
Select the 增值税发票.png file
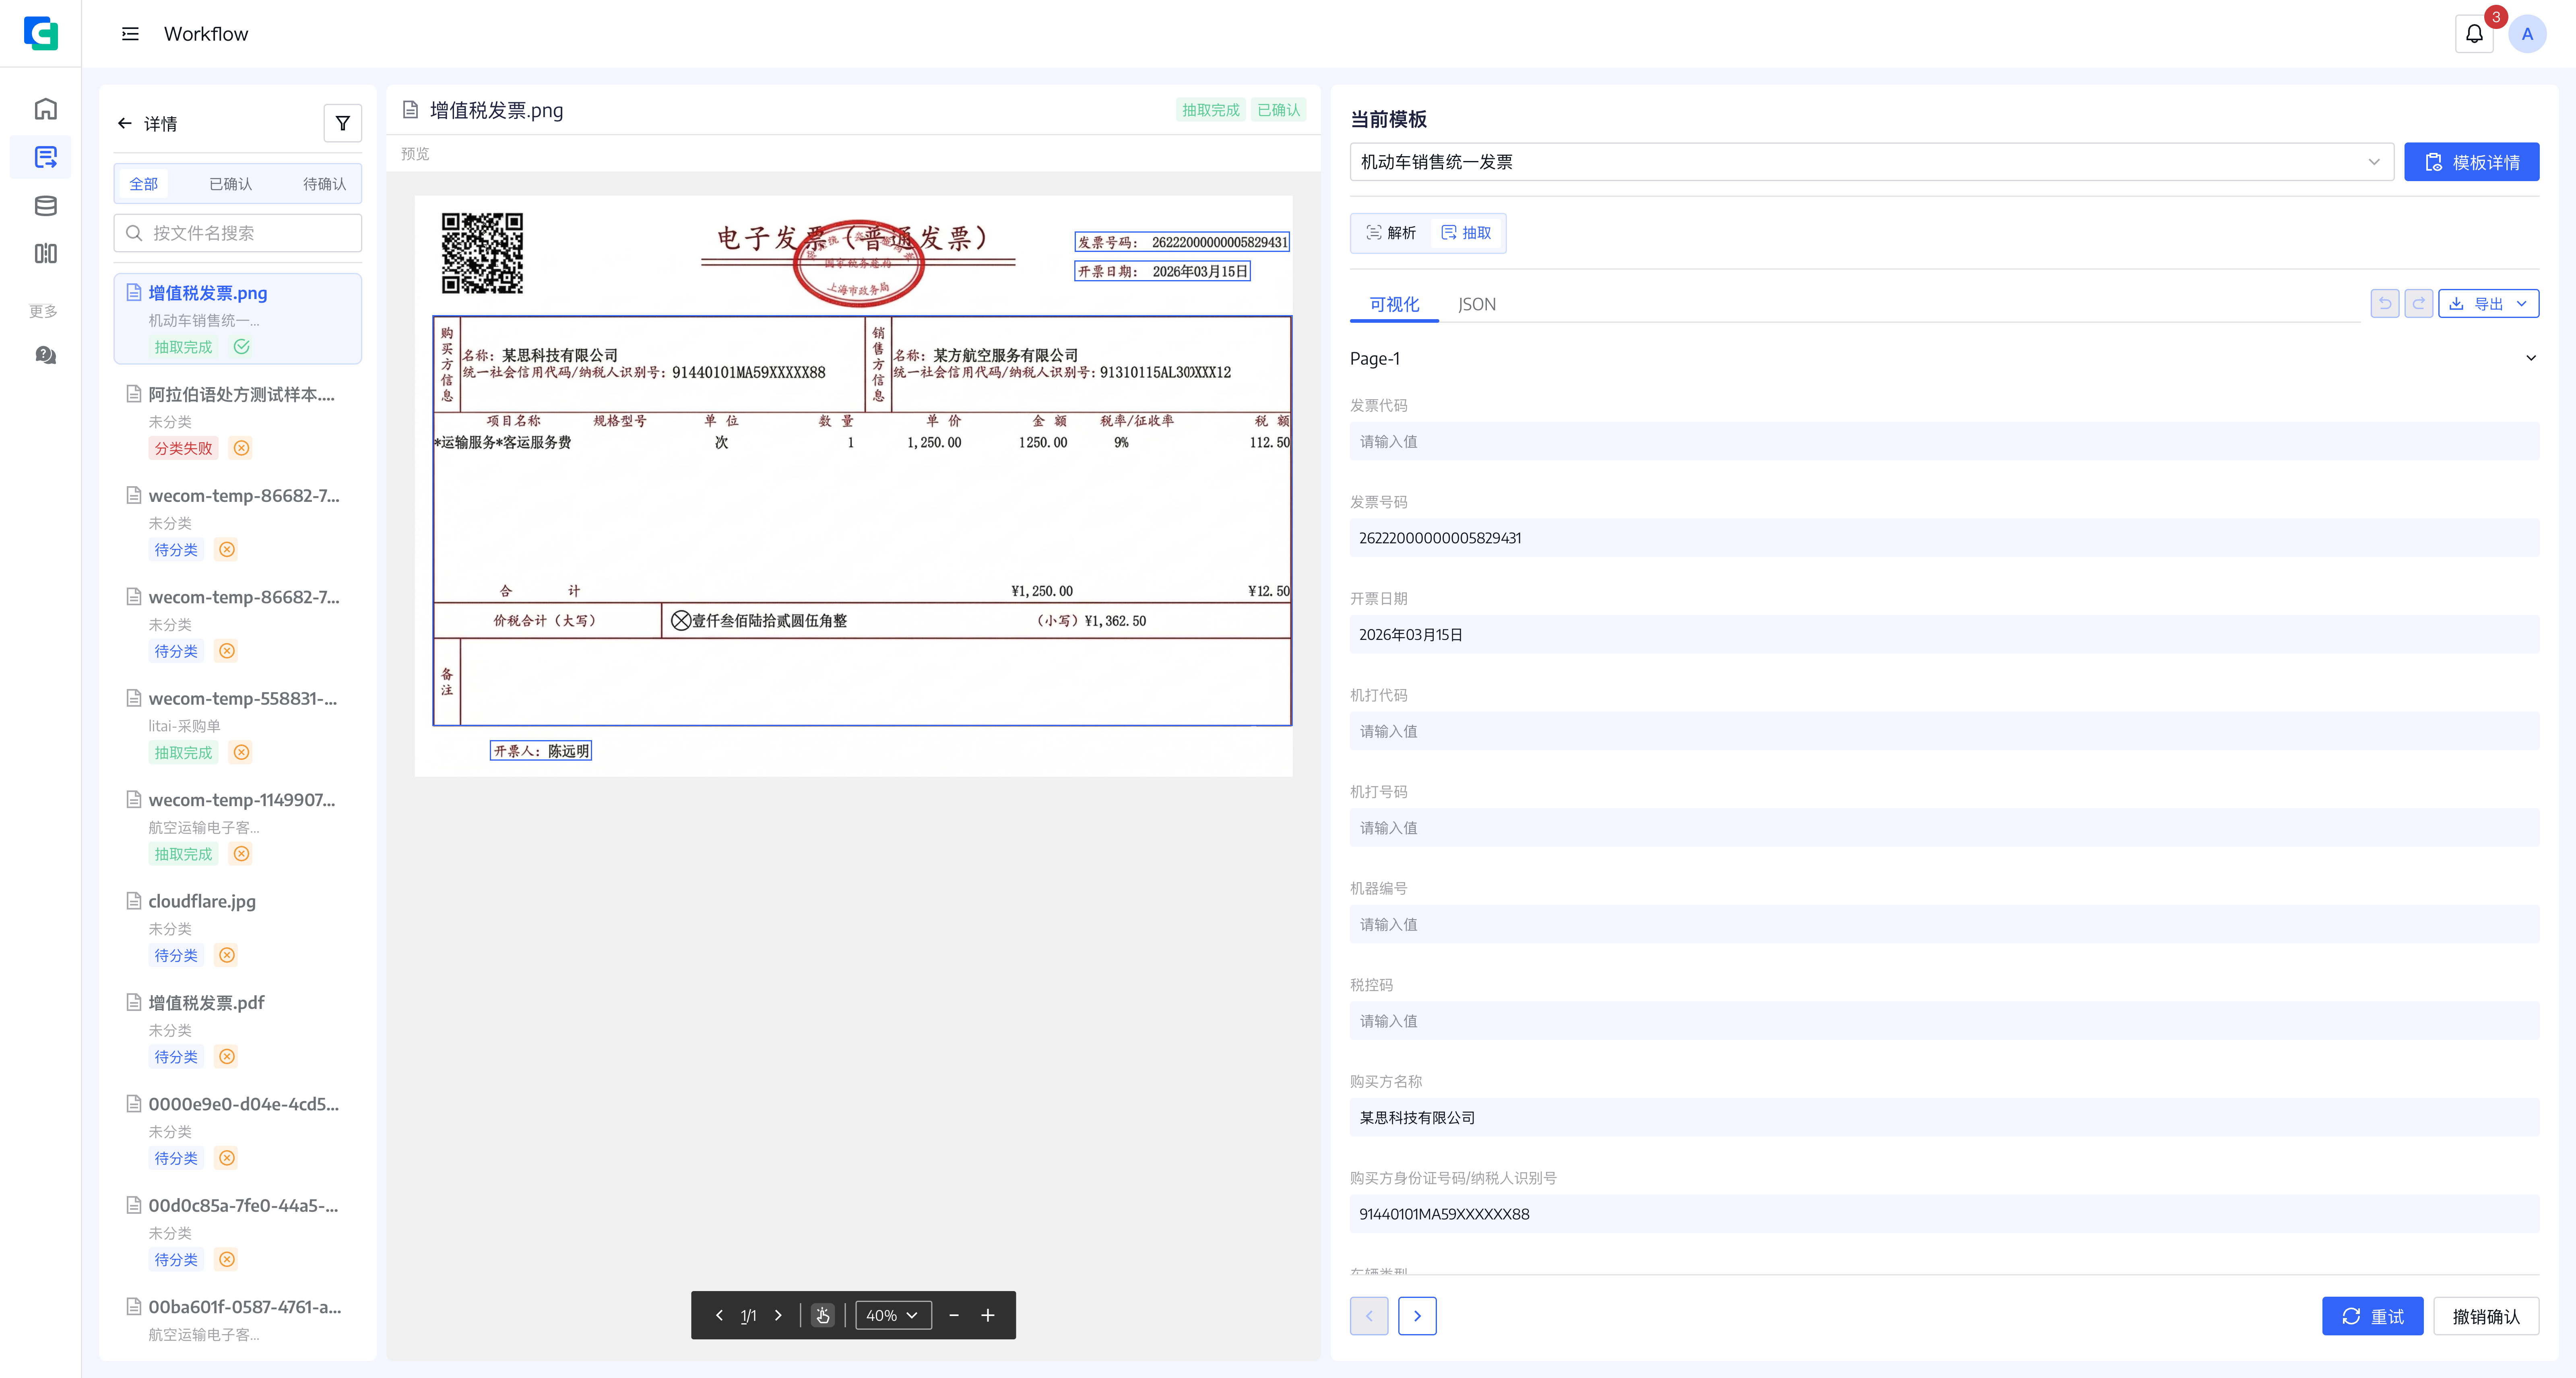[x=238, y=319]
